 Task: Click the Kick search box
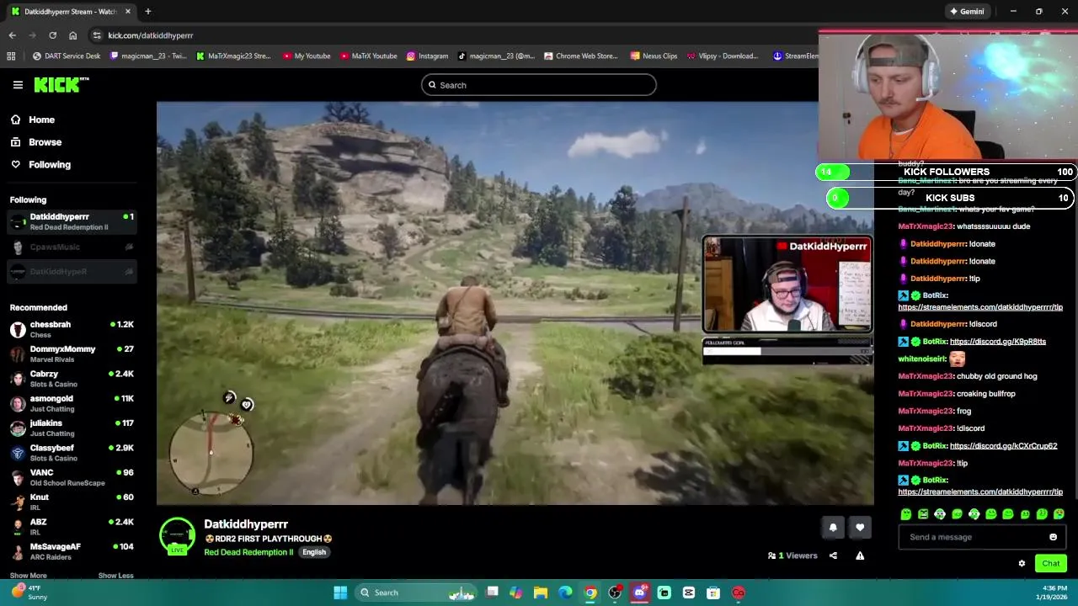click(539, 85)
